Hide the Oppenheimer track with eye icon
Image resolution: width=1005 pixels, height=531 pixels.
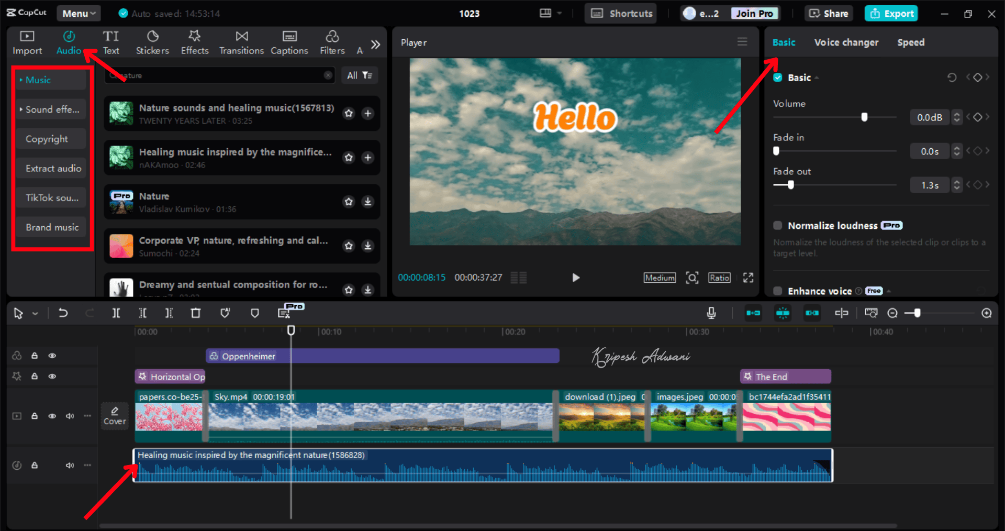click(52, 356)
